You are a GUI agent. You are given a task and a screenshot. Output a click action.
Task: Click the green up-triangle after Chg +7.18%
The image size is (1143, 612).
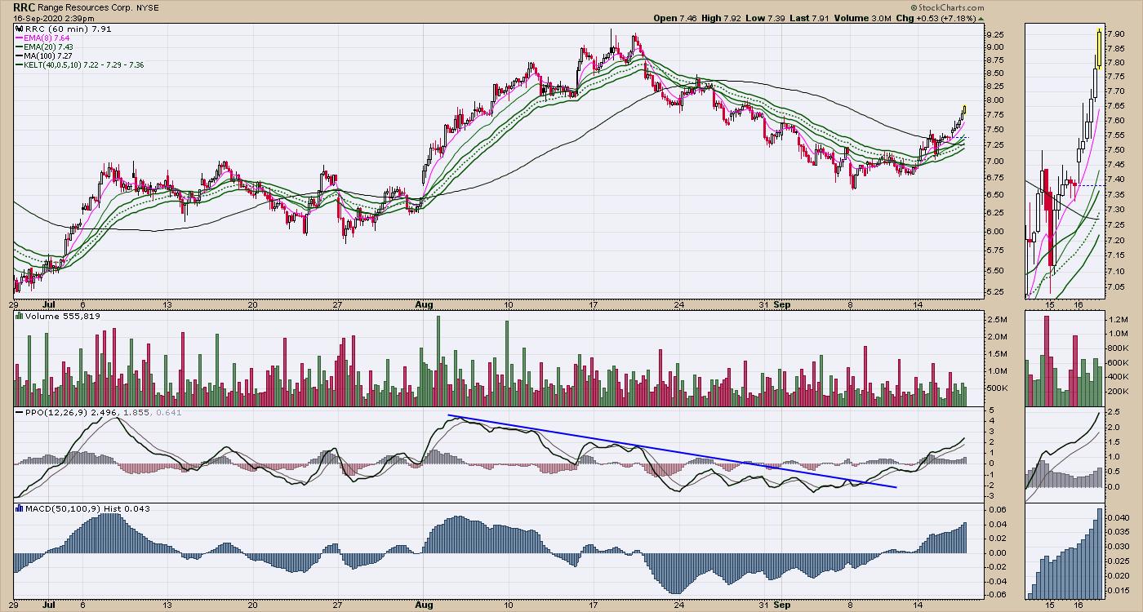[x=981, y=18]
